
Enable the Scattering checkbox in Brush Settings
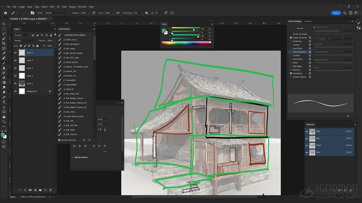(x=291, y=41)
